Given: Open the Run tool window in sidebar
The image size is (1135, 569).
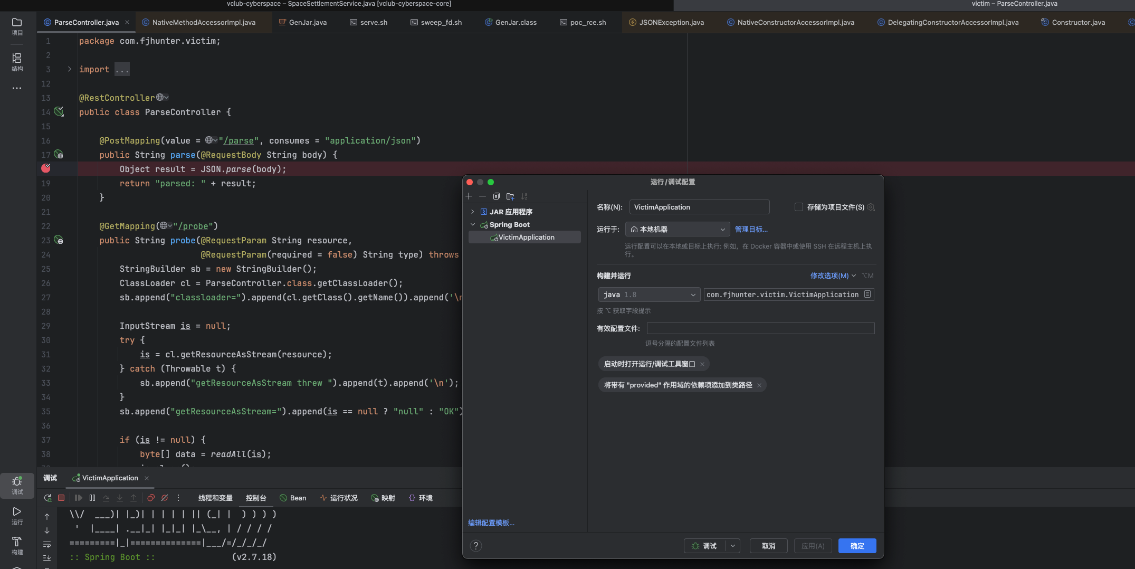Looking at the screenshot, I should click(x=17, y=516).
